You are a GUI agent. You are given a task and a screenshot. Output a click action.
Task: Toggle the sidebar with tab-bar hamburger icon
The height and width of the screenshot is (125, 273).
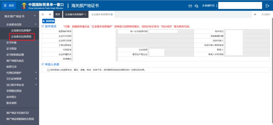(x=43, y=14)
